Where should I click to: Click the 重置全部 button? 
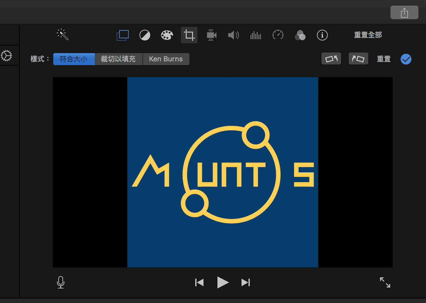tap(368, 35)
